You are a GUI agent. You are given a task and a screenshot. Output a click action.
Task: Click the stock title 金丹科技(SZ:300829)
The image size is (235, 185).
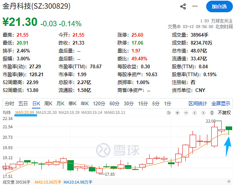[x=36, y=6]
